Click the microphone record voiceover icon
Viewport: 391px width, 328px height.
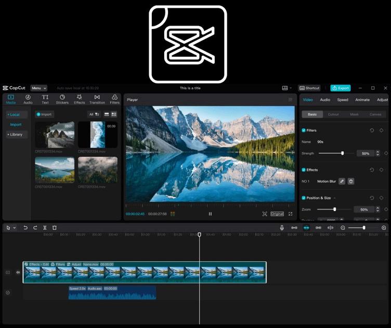[282, 228]
